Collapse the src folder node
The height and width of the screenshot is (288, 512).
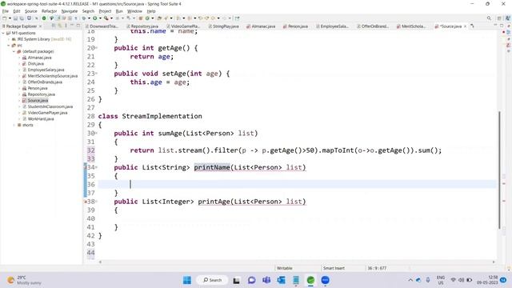click(9, 46)
